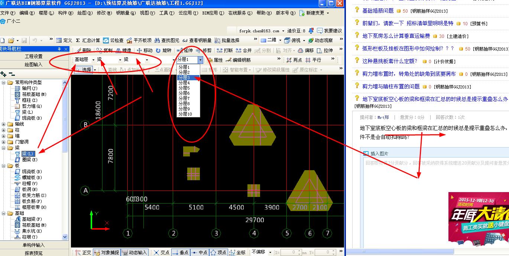Click 我要建议 (suggestion) link
Viewport: 509px width, 256px height.
click(329, 31)
